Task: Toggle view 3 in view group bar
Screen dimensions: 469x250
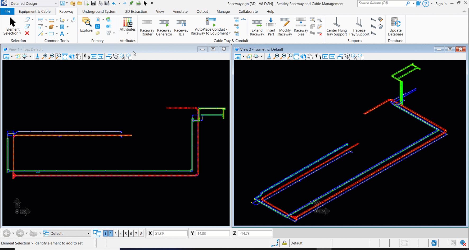Action: 115,234
